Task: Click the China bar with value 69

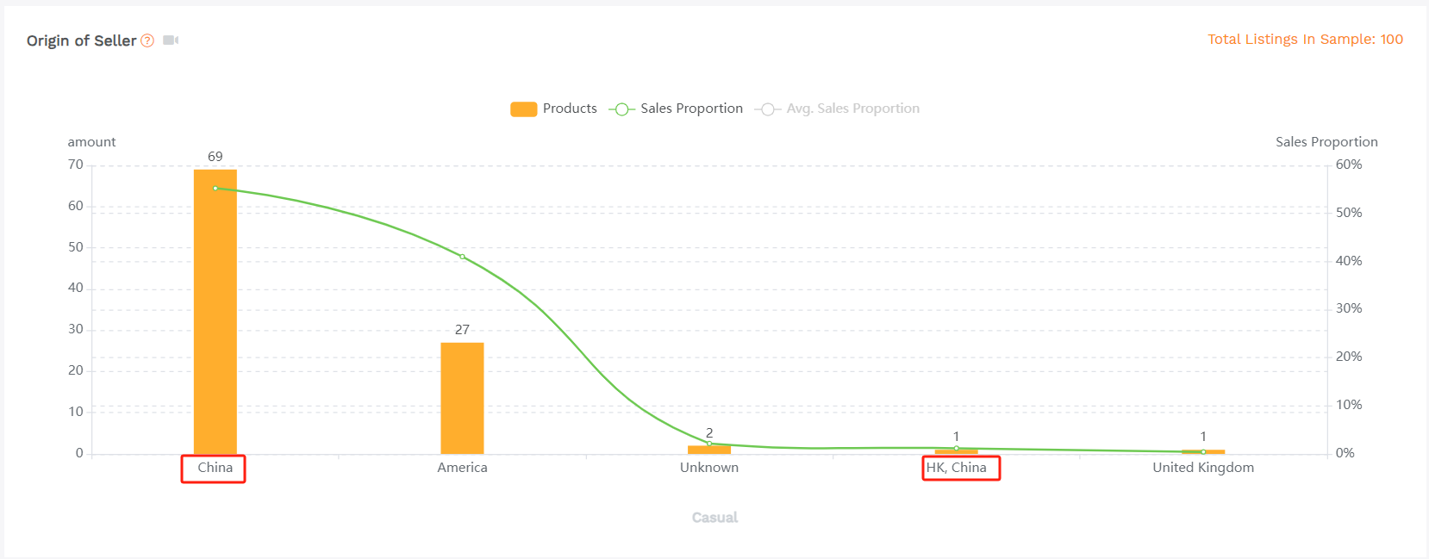Action: (215, 312)
